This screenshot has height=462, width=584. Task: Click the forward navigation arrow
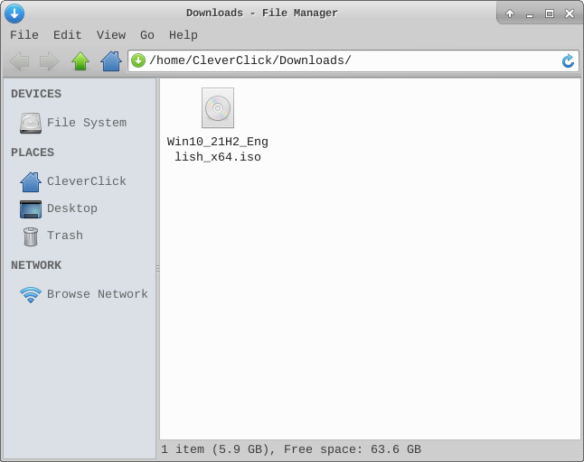(x=49, y=61)
